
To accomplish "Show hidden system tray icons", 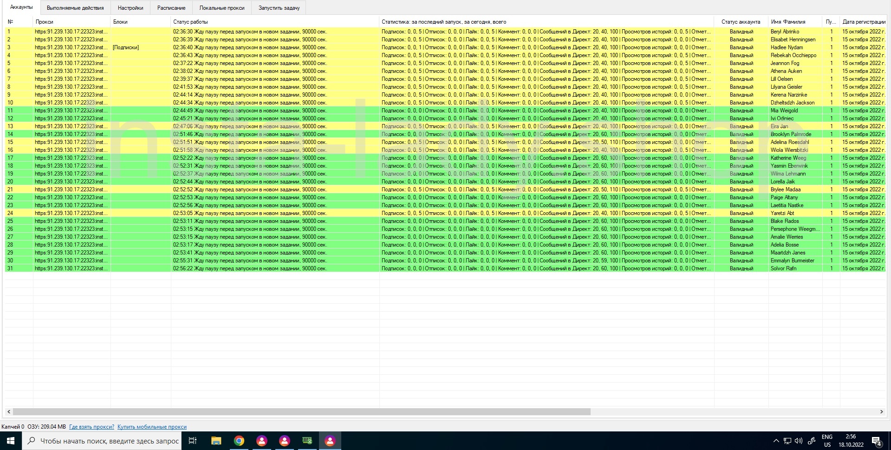I will click(x=776, y=441).
